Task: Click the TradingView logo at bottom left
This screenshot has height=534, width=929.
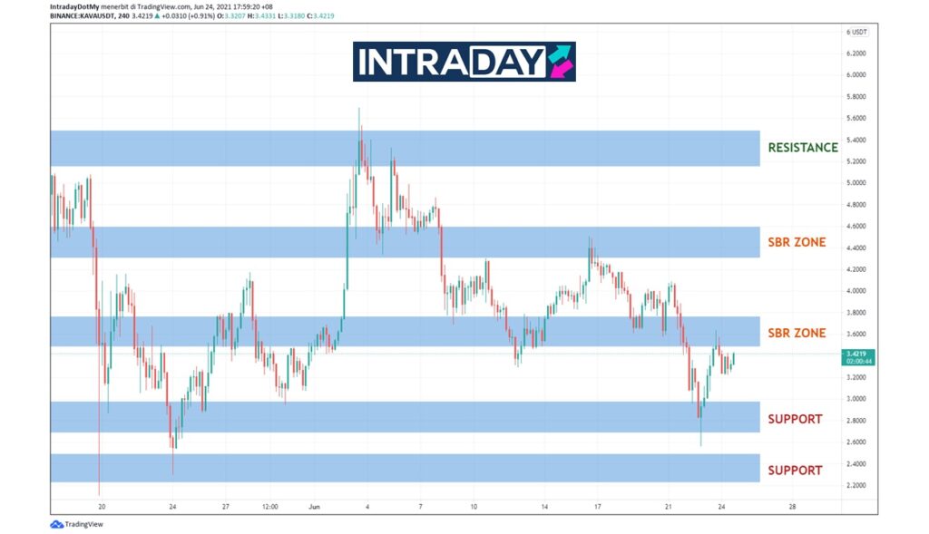Action: [76, 524]
